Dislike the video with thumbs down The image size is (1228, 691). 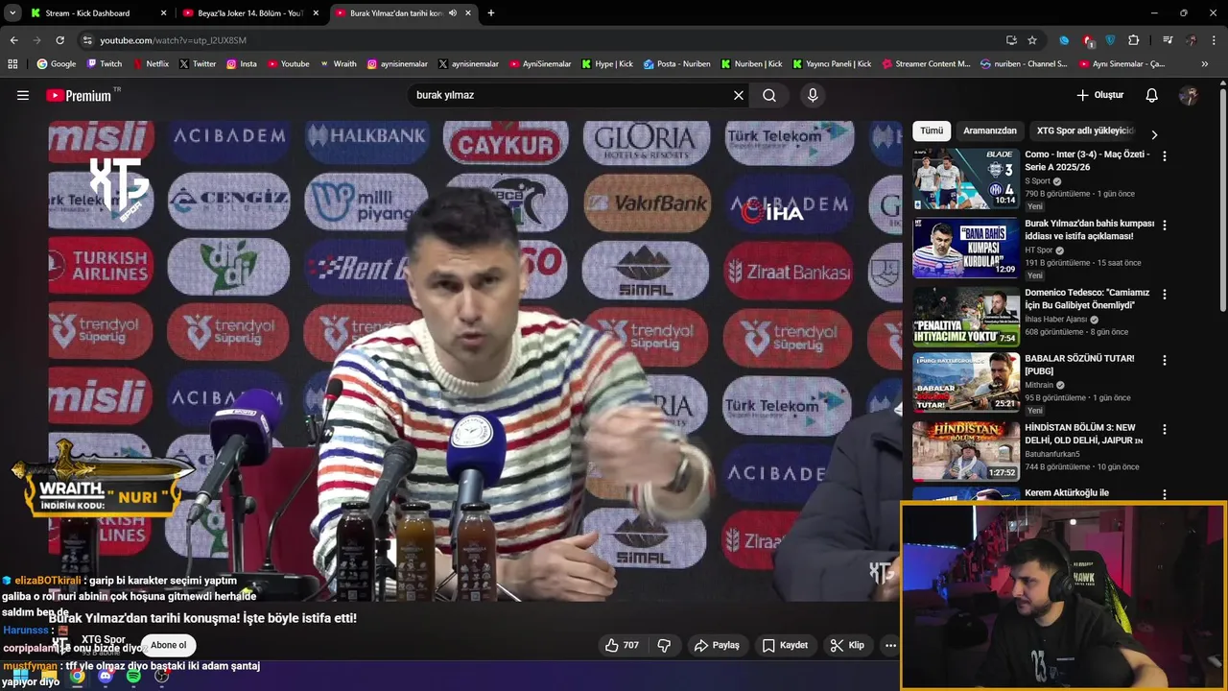[664, 645]
